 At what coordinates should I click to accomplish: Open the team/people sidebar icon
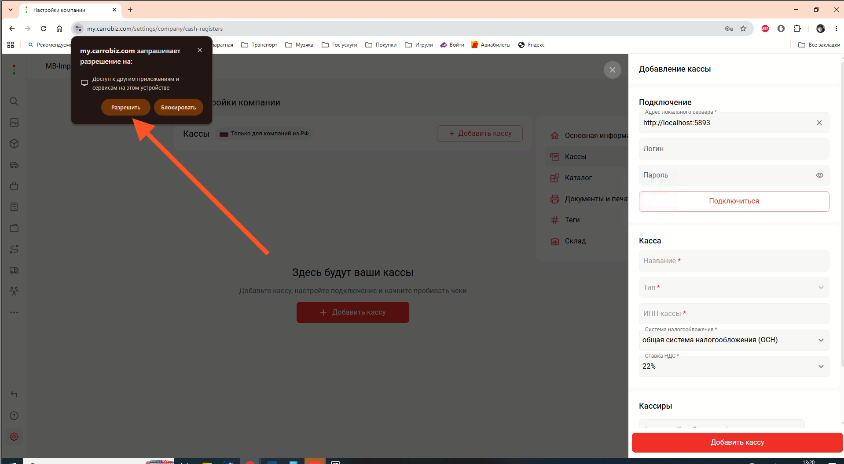(14, 291)
